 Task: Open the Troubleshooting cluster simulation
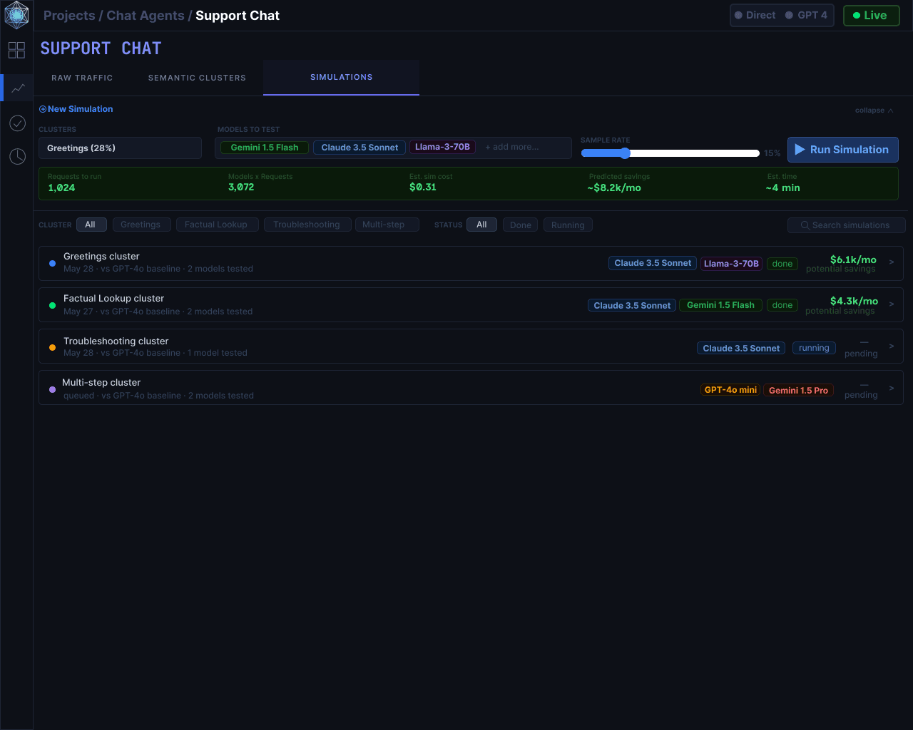[x=471, y=346]
